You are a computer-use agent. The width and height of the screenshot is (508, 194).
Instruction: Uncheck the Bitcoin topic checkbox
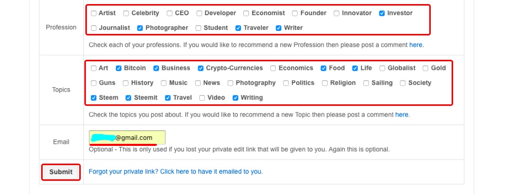[x=118, y=68]
